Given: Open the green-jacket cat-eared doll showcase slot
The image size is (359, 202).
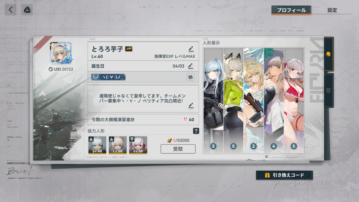Looking at the screenshot, I should click(x=233, y=100).
